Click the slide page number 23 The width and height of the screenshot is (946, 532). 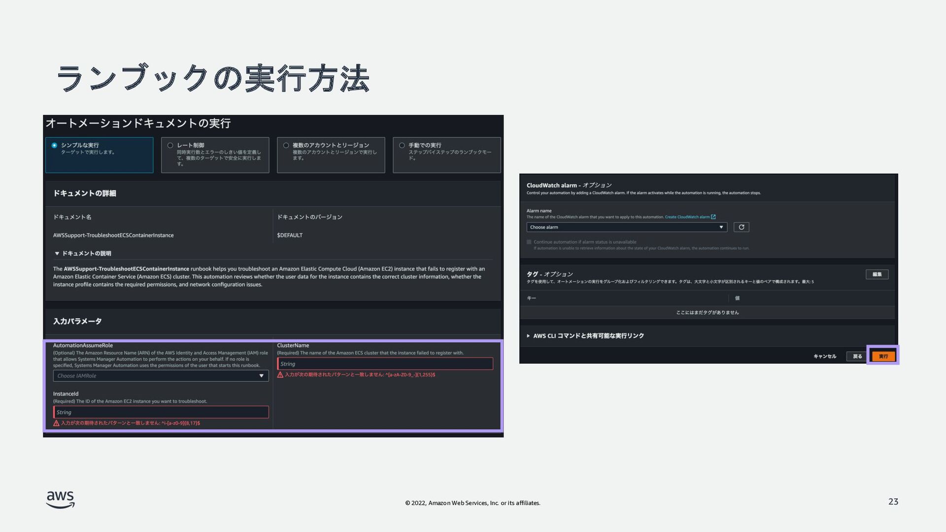(893, 501)
